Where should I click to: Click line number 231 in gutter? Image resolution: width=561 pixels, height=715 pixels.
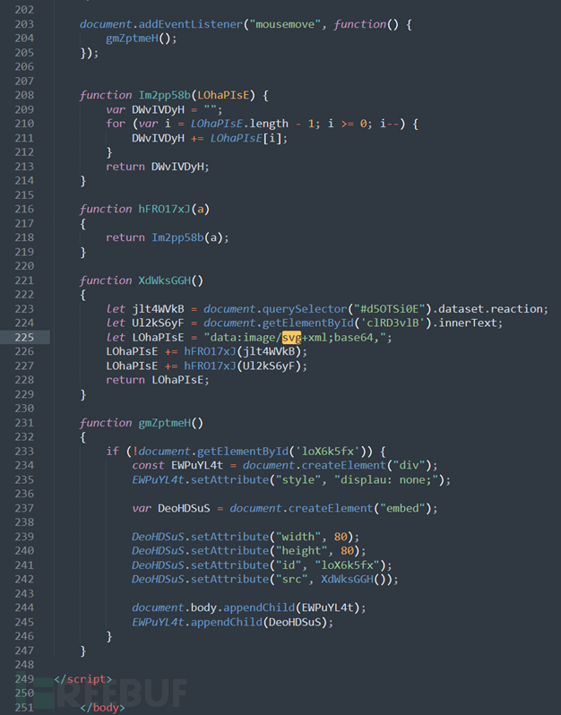pyautogui.click(x=24, y=423)
